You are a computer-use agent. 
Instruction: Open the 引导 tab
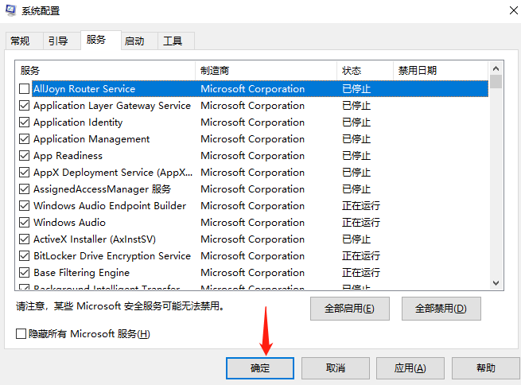click(x=58, y=41)
